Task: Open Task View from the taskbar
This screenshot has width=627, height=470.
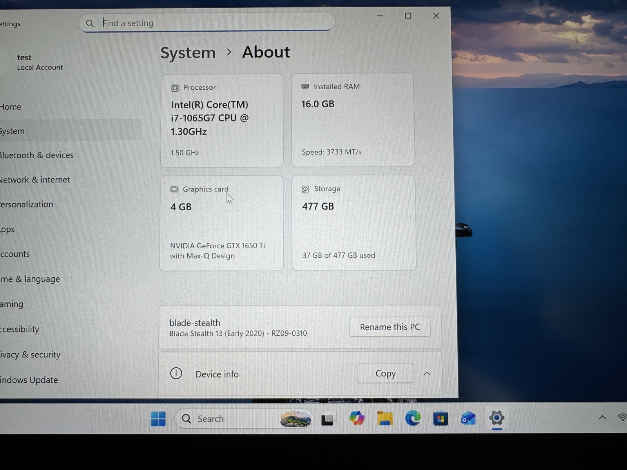Action: tap(327, 419)
